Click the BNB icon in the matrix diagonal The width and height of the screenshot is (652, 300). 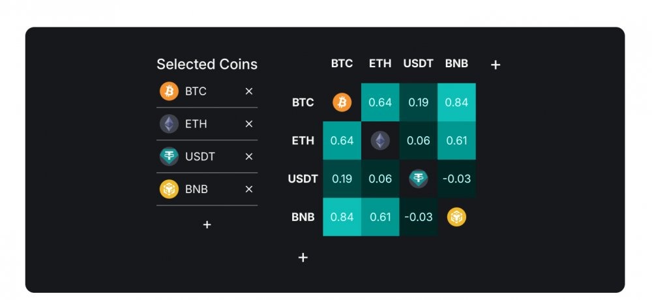[x=456, y=217]
